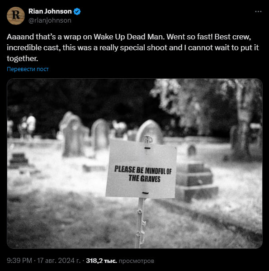The image size is (269, 271).
Task: Click the word together in tweet text
Action: click(22, 59)
